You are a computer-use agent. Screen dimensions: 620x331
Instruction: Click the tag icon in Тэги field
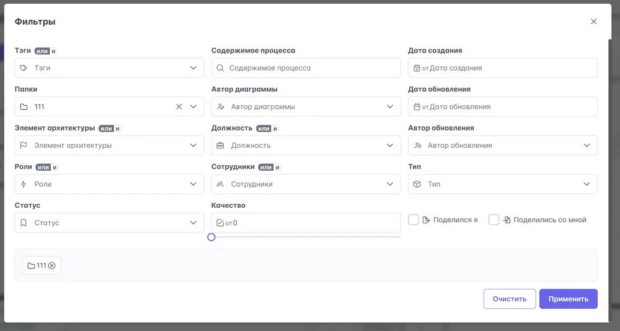(24, 68)
